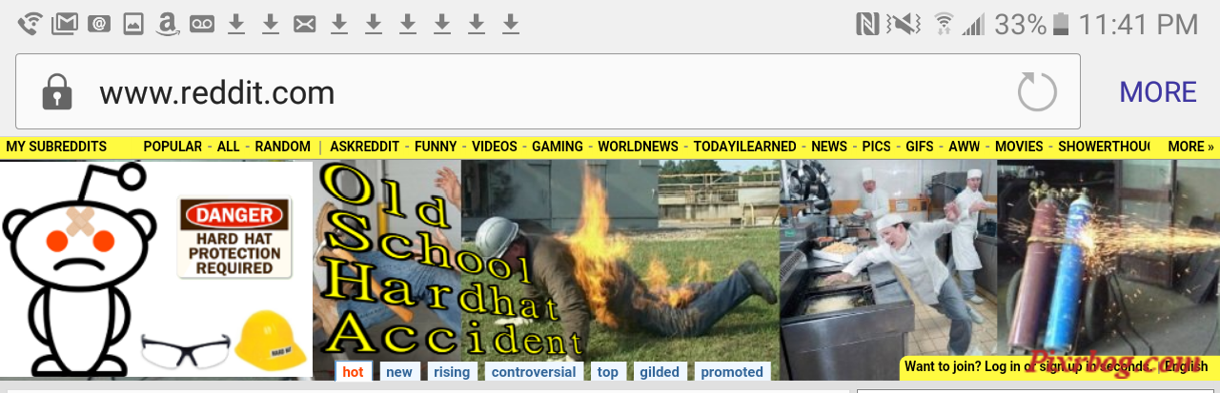Tap the cellular signal bars icon
Screen dimensions: 1220x393
[x=973, y=24]
